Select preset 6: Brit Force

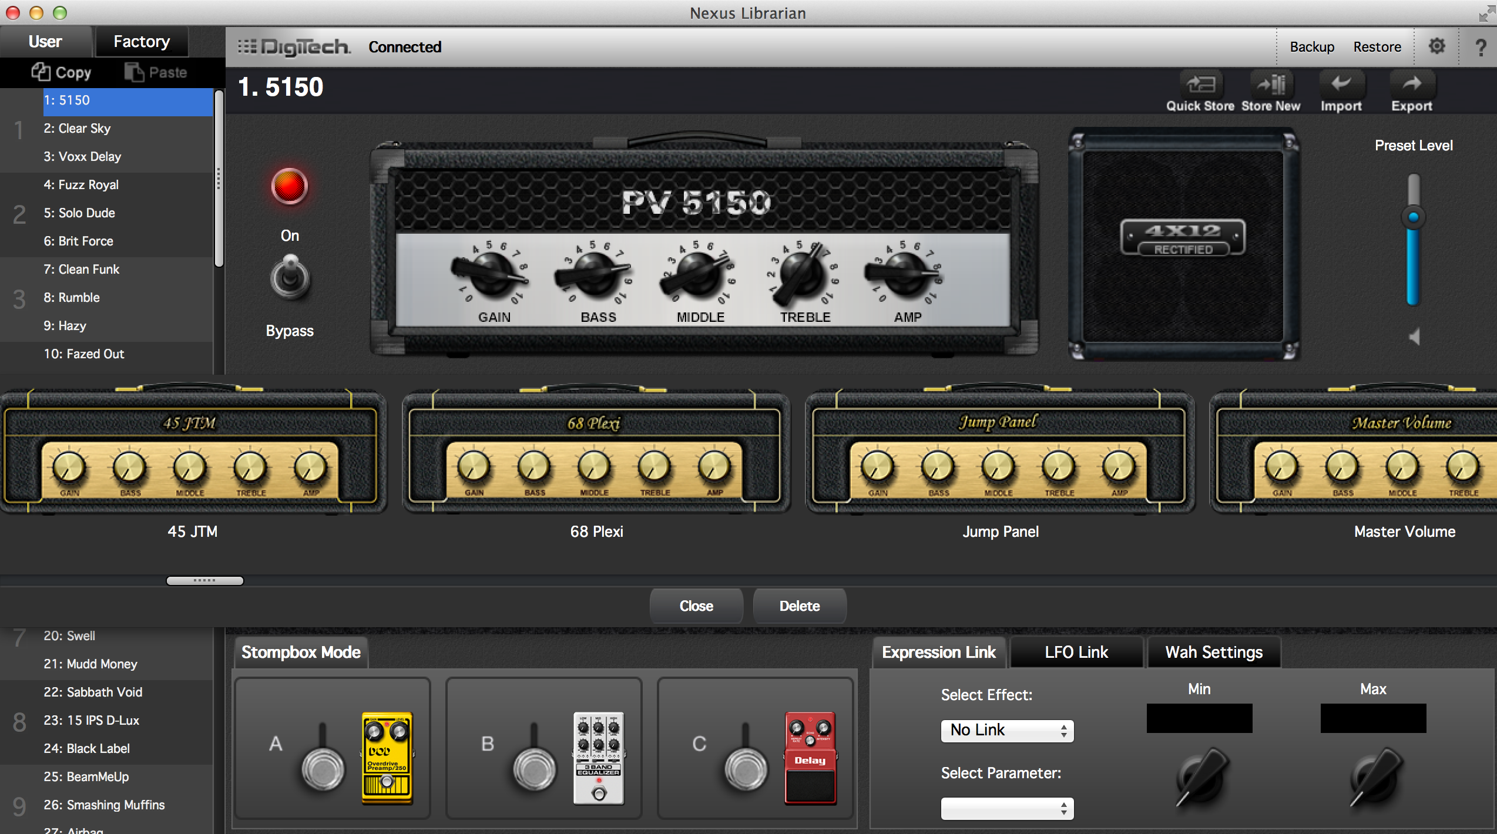(x=127, y=241)
